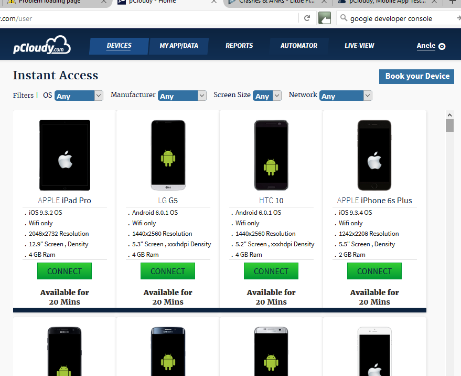
Task: Click 'iOS 9.3.4 OS' spec line
Action: [x=355, y=213]
